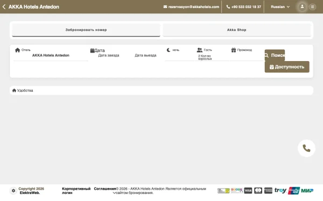
Task: Click the hotel house icon
Action: point(18,50)
